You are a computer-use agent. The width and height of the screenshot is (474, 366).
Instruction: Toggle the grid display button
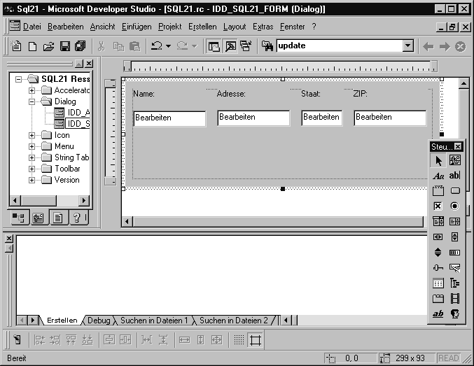tap(239, 340)
